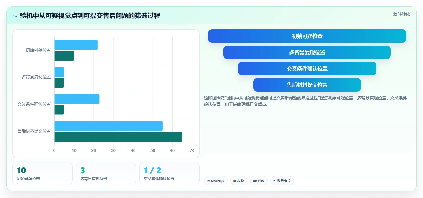This screenshot has height=198, width=423.
Task: Click the page title 验机中从可疑视觉点
Action: pyautogui.click(x=90, y=16)
